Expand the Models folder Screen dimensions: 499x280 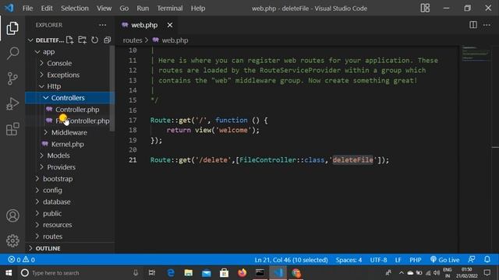58,156
